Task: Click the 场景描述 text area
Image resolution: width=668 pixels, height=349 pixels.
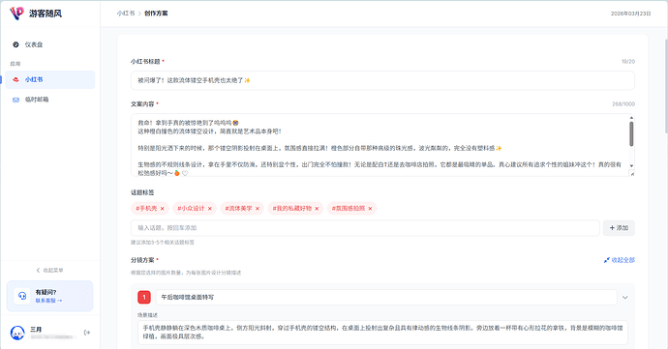Action: (x=382, y=333)
